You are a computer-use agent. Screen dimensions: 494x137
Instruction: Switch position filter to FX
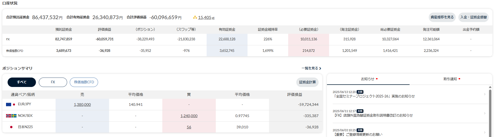click(53, 82)
